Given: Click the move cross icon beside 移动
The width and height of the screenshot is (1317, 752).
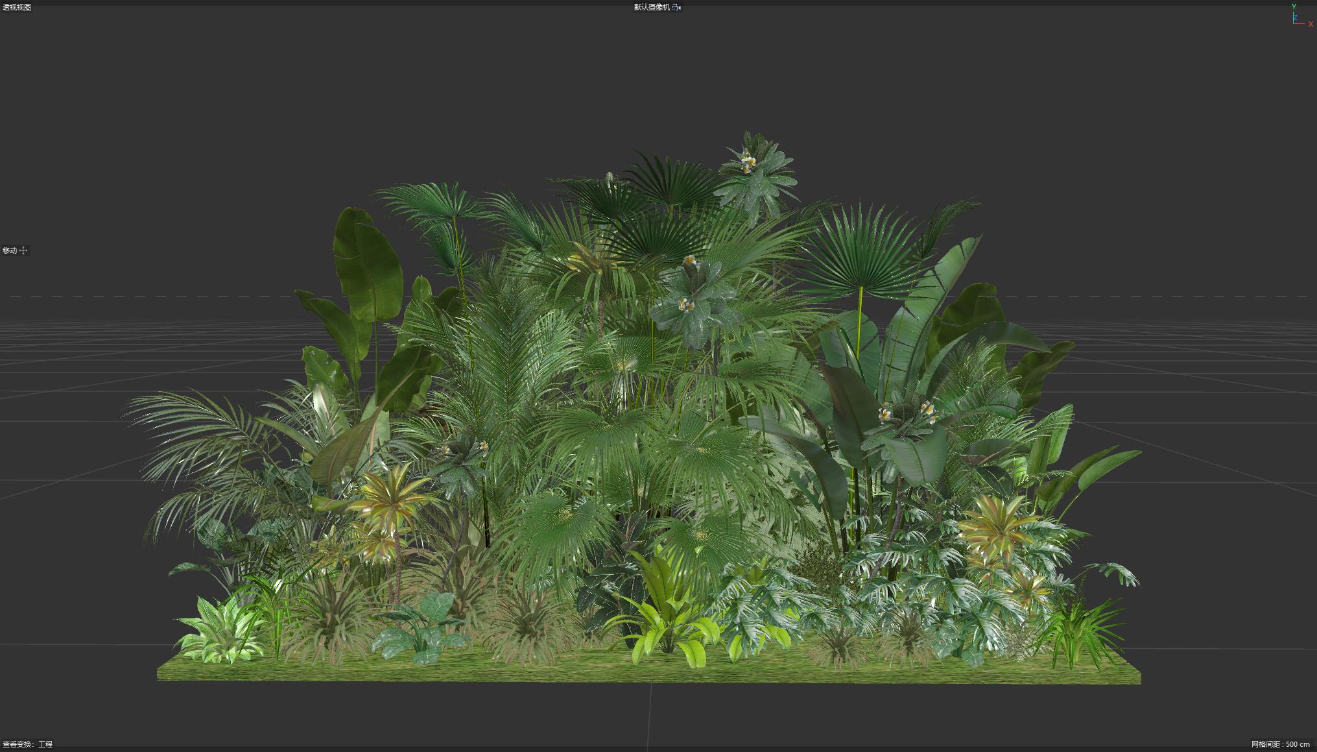Looking at the screenshot, I should [24, 250].
